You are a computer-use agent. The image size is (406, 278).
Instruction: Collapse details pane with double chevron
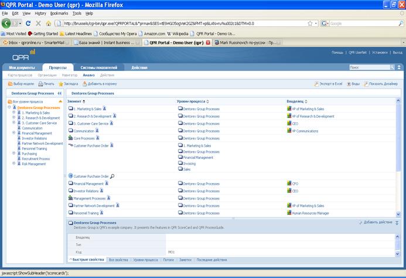(x=397, y=223)
